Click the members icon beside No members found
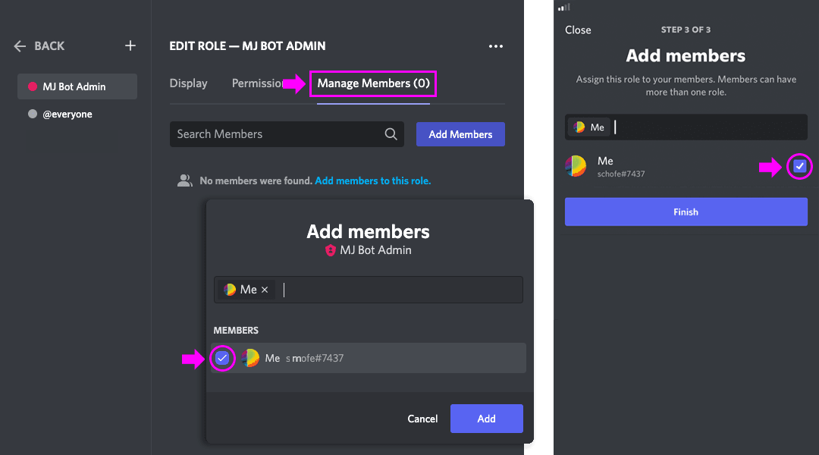 coord(184,180)
